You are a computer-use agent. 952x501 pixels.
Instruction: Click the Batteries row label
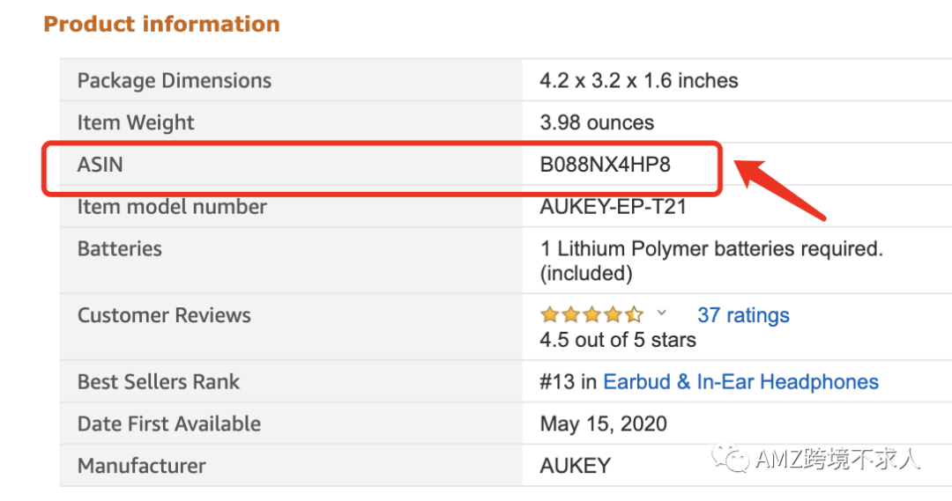[x=120, y=249]
